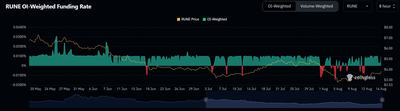
Task: Click the 7 Jun date label
Action: (x=107, y=89)
